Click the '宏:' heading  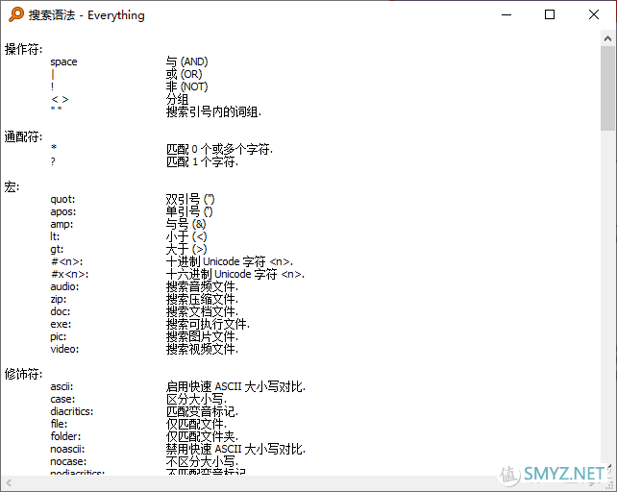click(12, 187)
